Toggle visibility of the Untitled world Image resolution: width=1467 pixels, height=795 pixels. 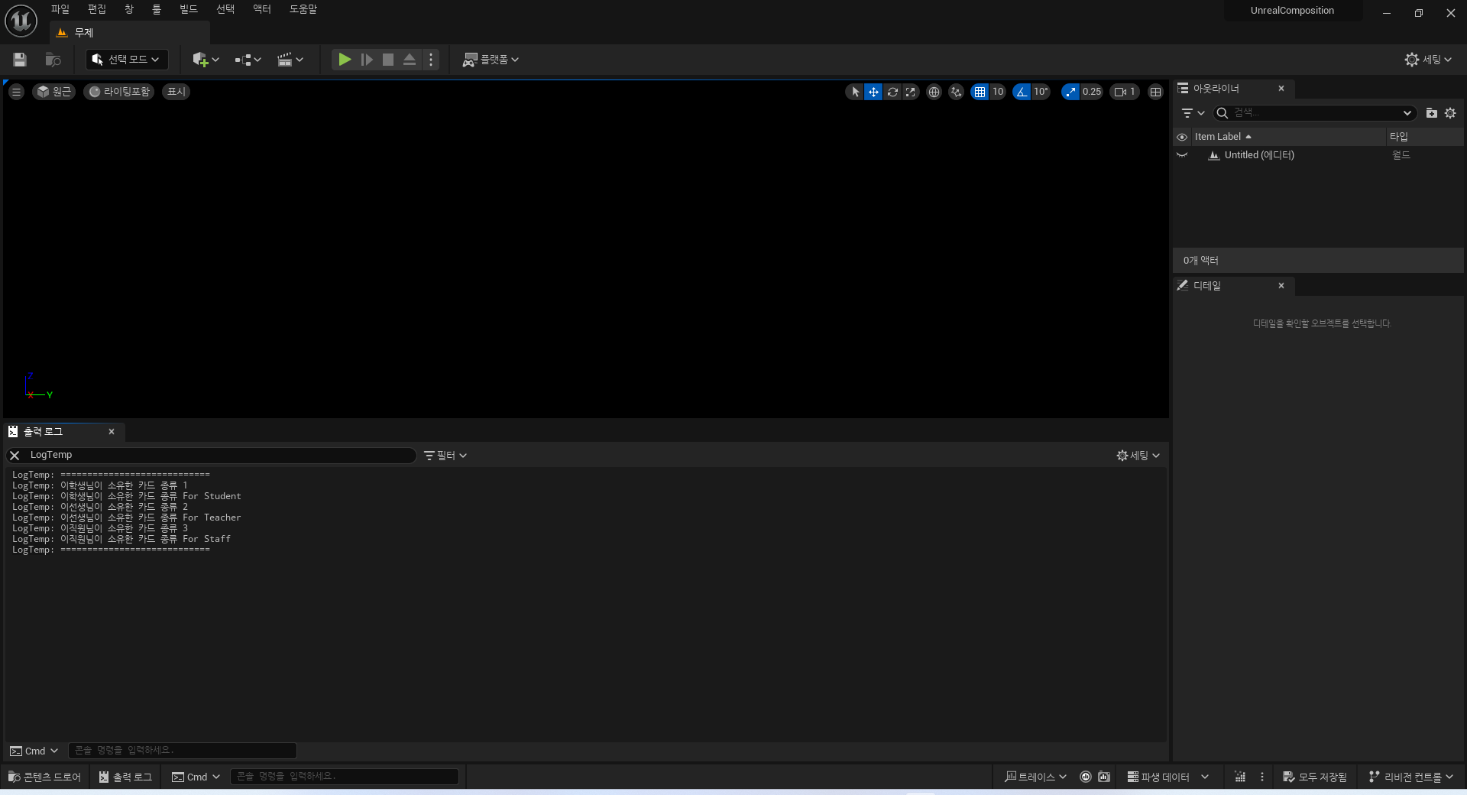[1182, 155]
